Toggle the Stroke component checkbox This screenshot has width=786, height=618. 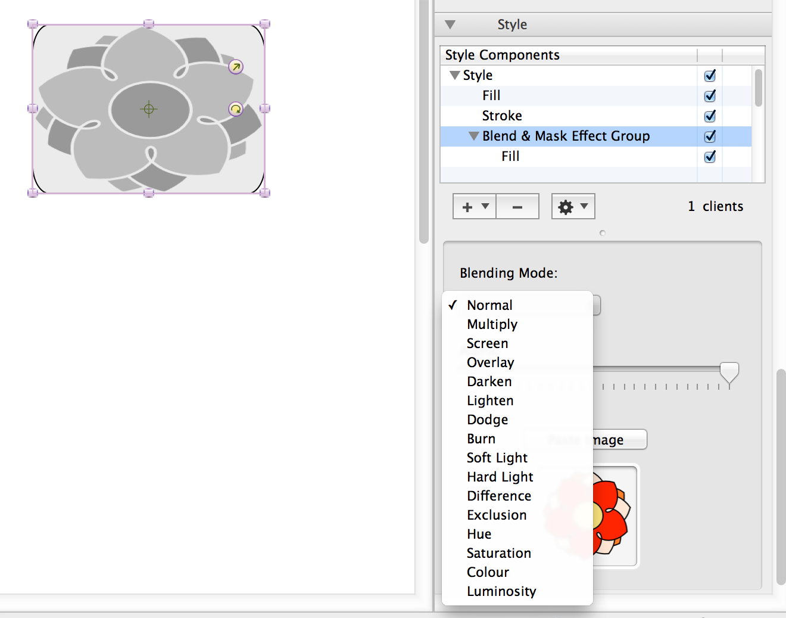pos(710,116)
